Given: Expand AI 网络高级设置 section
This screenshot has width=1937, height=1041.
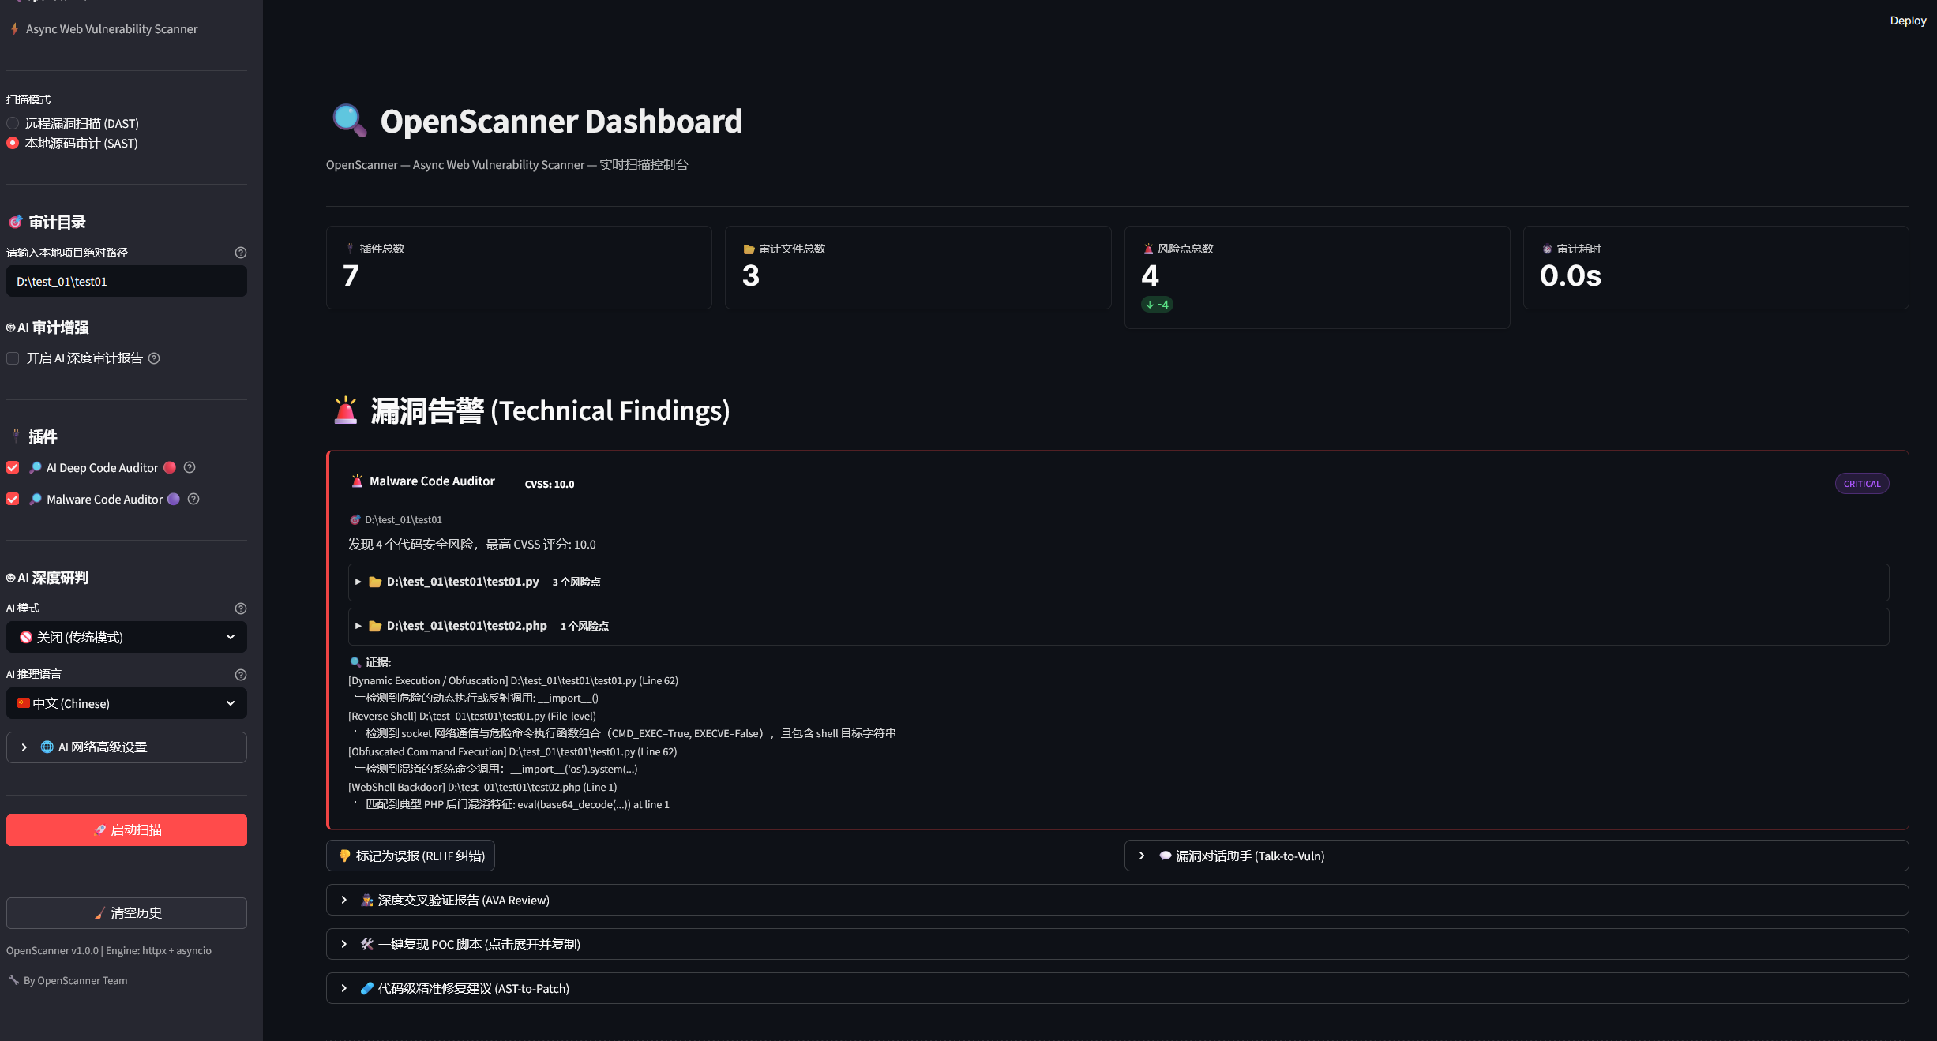Looking at the screenshot, I should pyautogui.click(x=126, y=747).
